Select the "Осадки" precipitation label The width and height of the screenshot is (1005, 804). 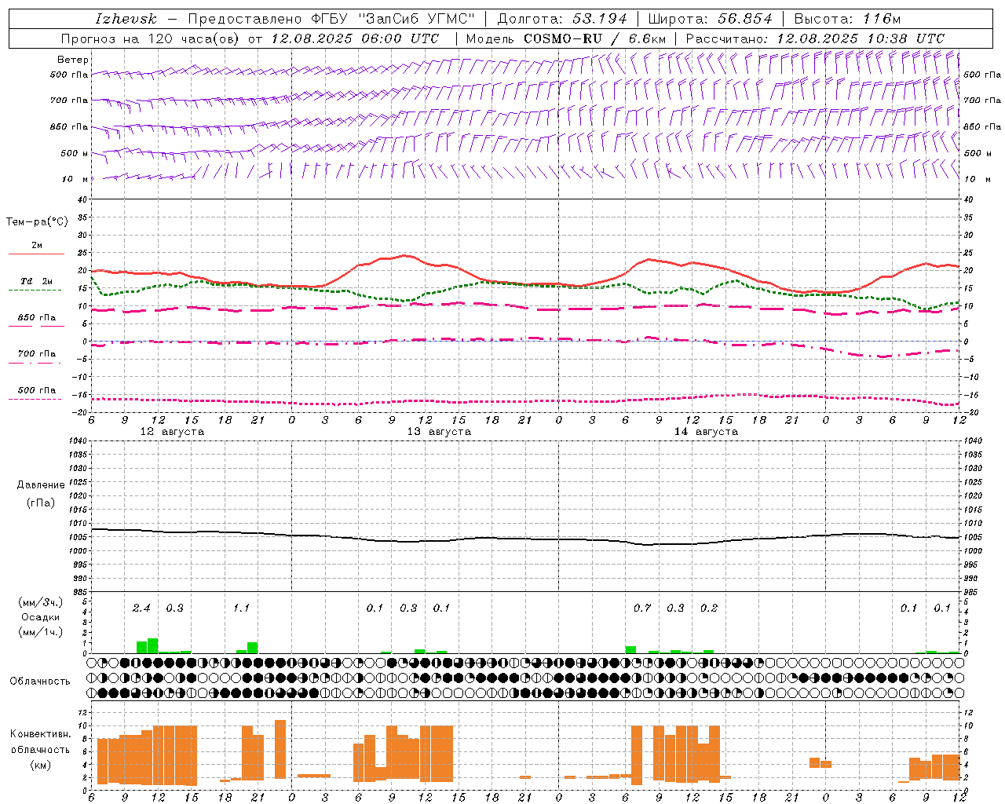[x=40, y=617]
